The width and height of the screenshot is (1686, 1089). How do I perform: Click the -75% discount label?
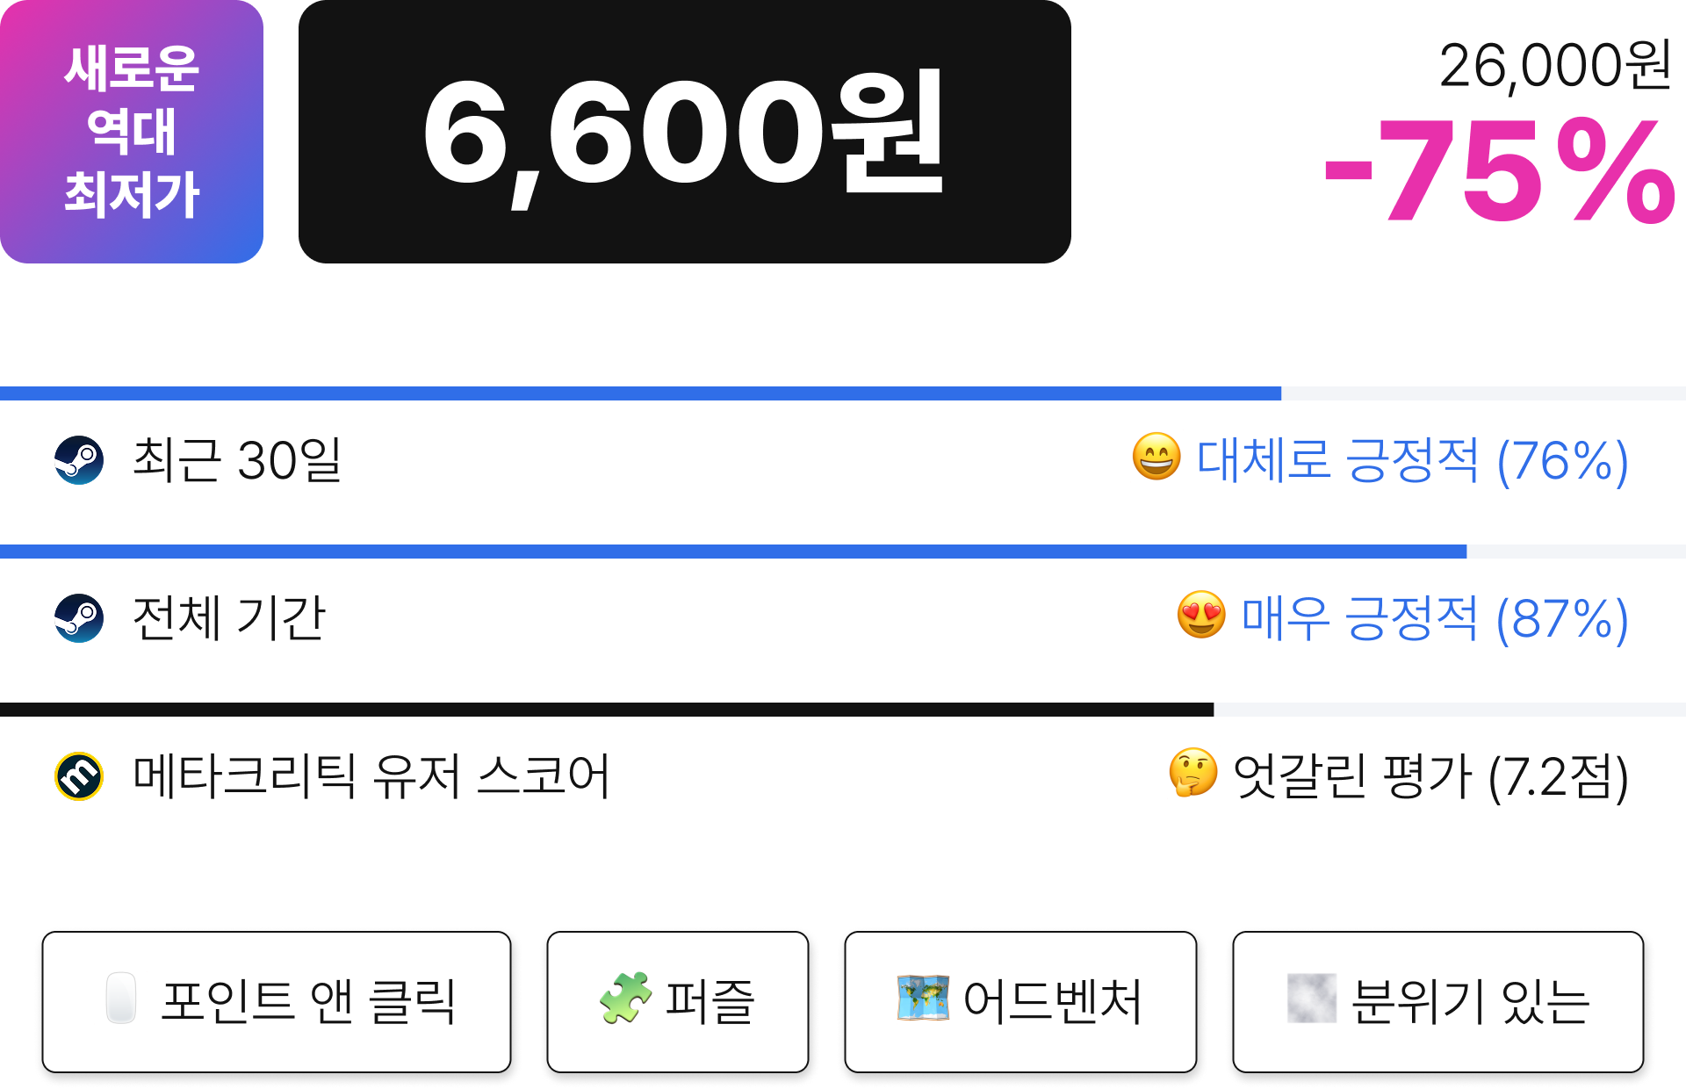coord(1500,170)
